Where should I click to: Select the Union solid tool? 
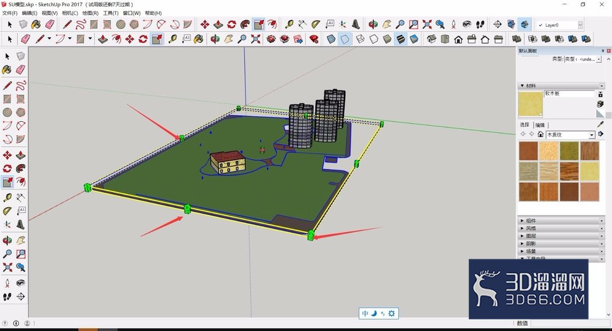[546, 39]
